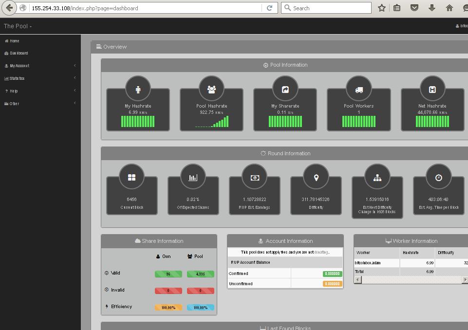Click the Pool Workers truck icon
468x330 pixels.
pyautogui.click(x=359, y=90)
